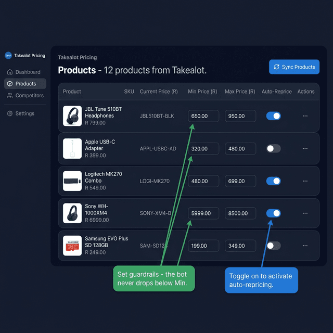Click SKU text SONY-XM4-B
The height and width of the screenshot is (333, 333).
[156, 213]
